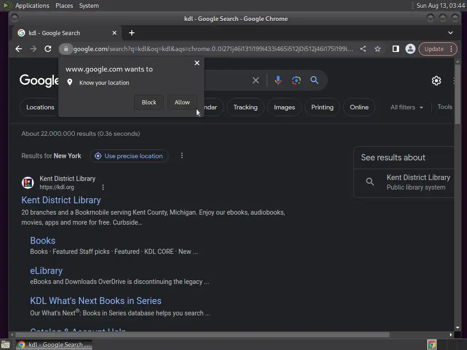This screenshot has width=467, height=350.
Task: Open the Kent District Library result title
Action: tap(61, 200)
